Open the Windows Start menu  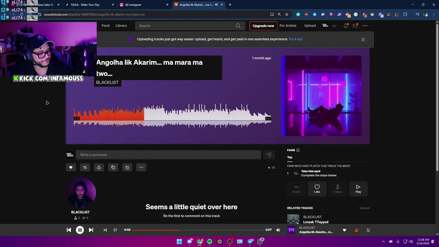coord(179,242)
